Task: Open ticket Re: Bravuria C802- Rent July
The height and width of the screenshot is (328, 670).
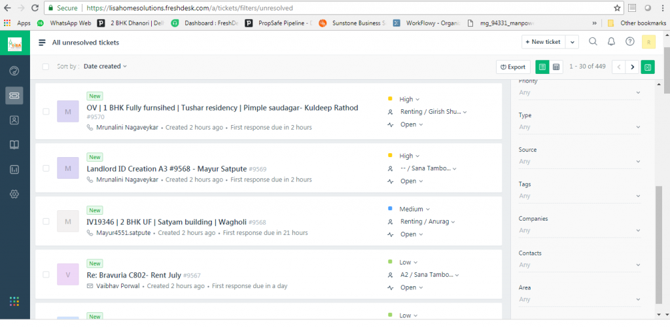Action: point(134,275)
